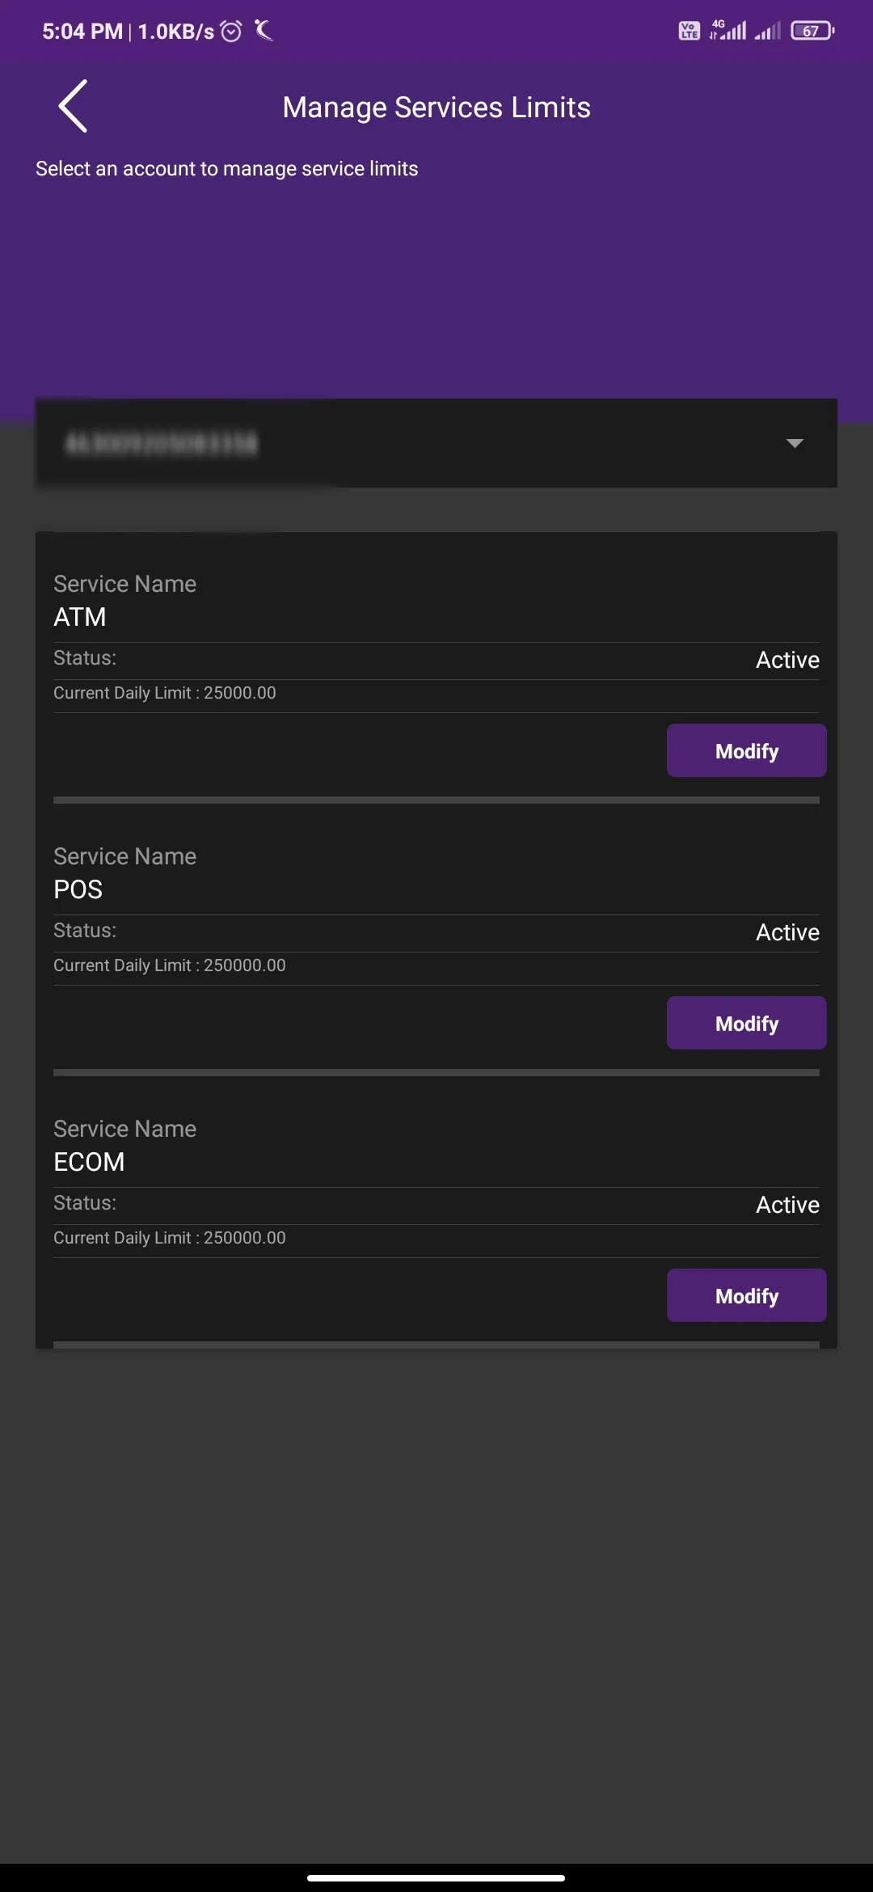The height and width of the screenshot is (1892, 873).
Task: Tap the back arrow icon
Action: (x=73, y=106)
